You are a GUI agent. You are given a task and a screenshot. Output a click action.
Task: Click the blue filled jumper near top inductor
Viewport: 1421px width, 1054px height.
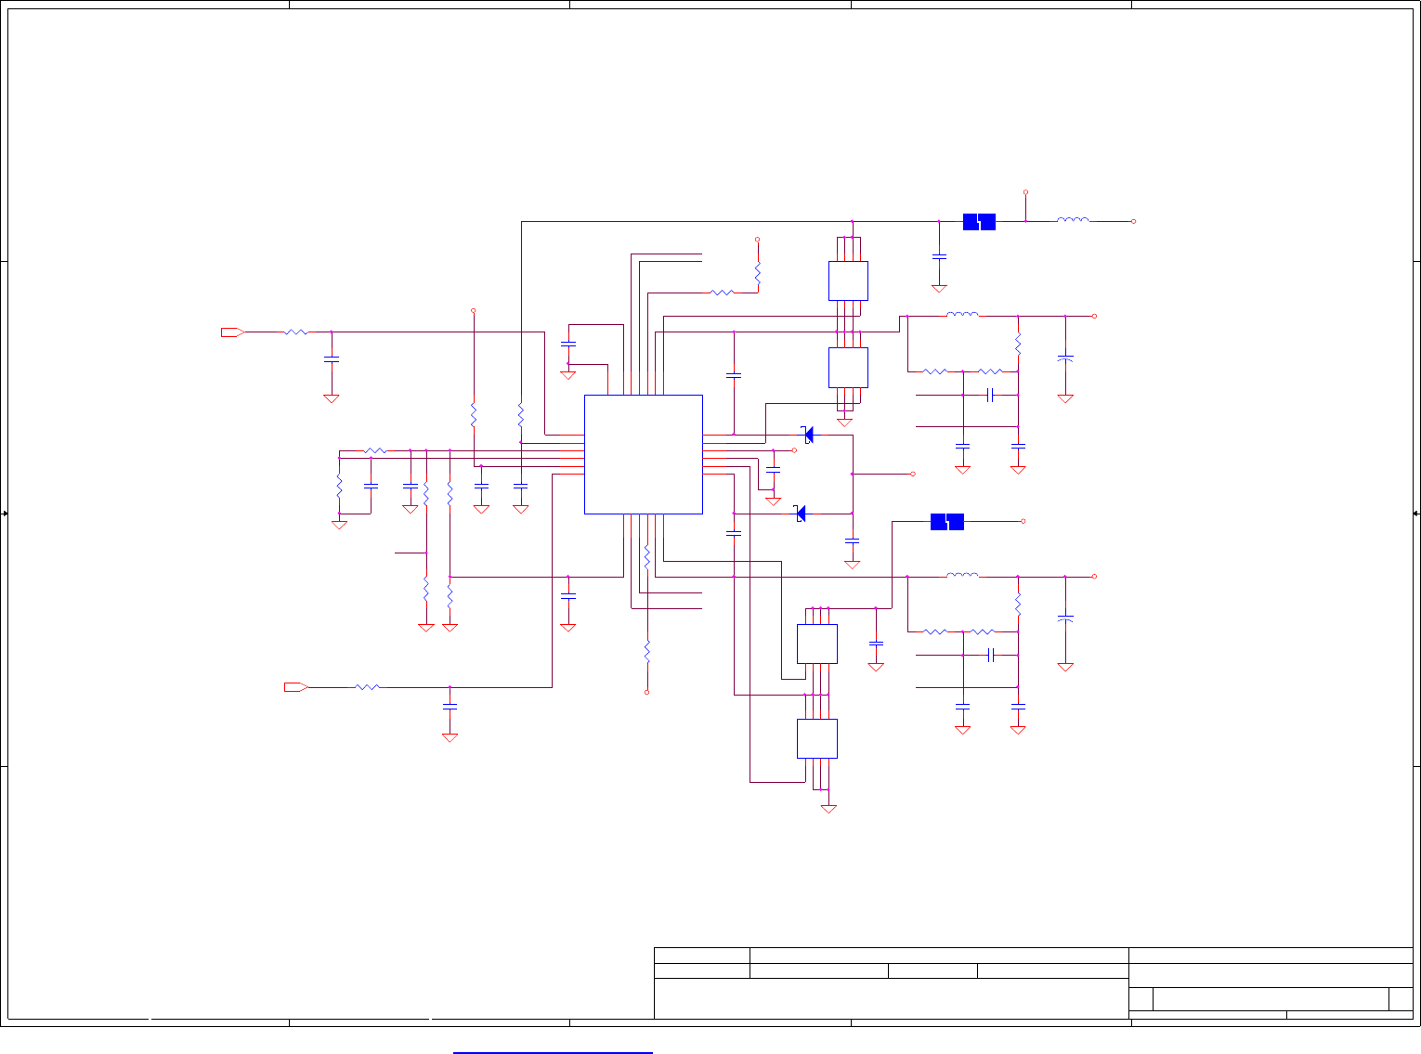(x=979, y=222)
